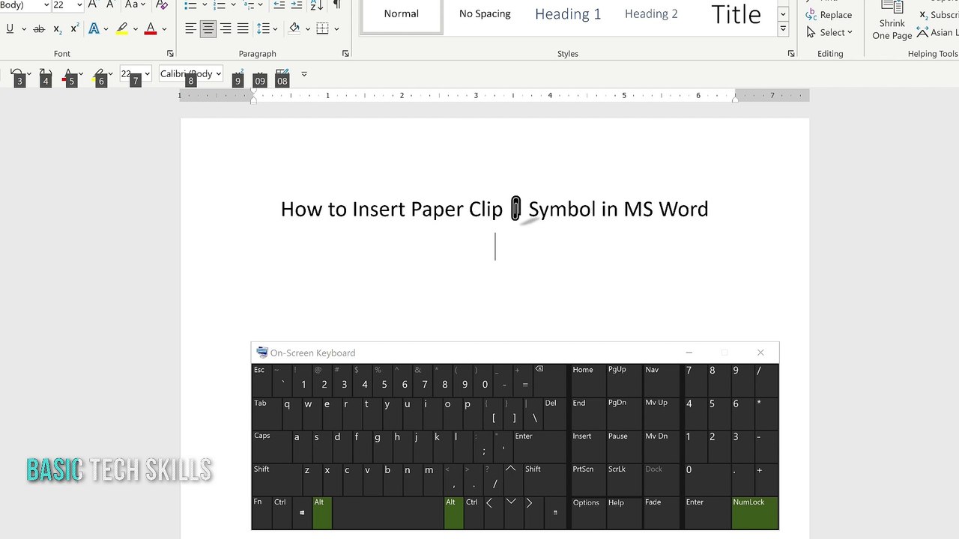Click the Subscript button in the Font group
Viewport: 959px width, 539px height.
(58, 28)
